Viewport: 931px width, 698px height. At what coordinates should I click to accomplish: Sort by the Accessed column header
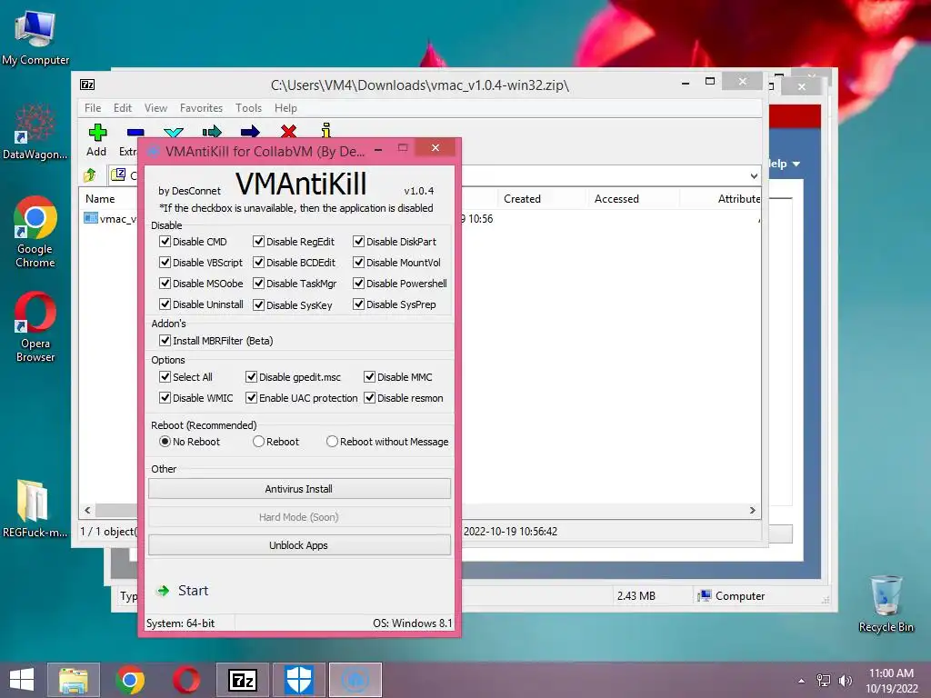coord(633,199)
